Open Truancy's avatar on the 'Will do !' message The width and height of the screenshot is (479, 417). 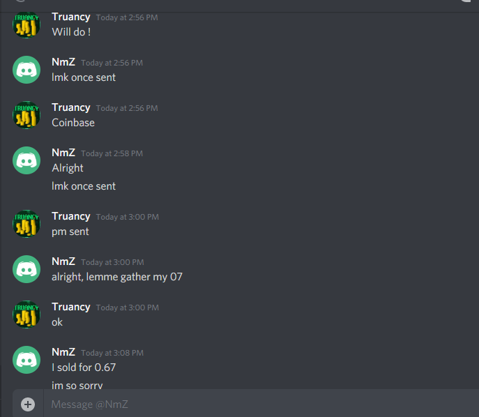tap(26, 24)
